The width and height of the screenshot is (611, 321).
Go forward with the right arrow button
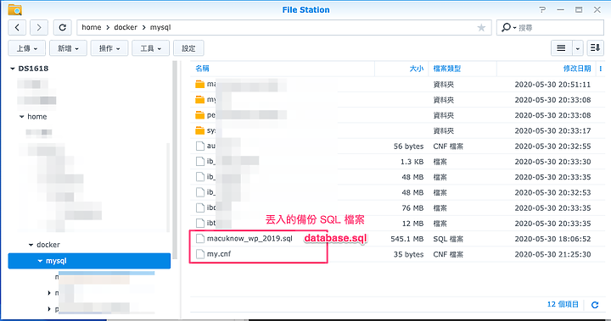tap(39, 27)
